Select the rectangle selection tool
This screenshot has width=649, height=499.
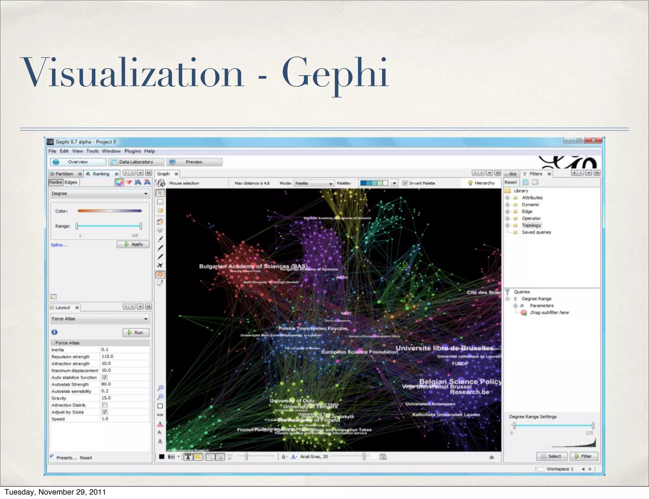(x=160, y=202)
